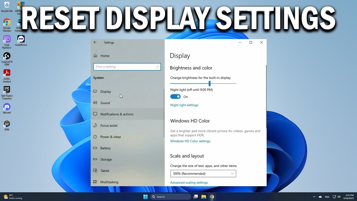
Task: Open File Explorer from the taskbar
Action: pyautogui.click(x=204, y=197)
